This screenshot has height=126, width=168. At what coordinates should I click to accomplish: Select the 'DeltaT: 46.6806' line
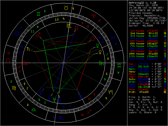click(x=141, y=26)
